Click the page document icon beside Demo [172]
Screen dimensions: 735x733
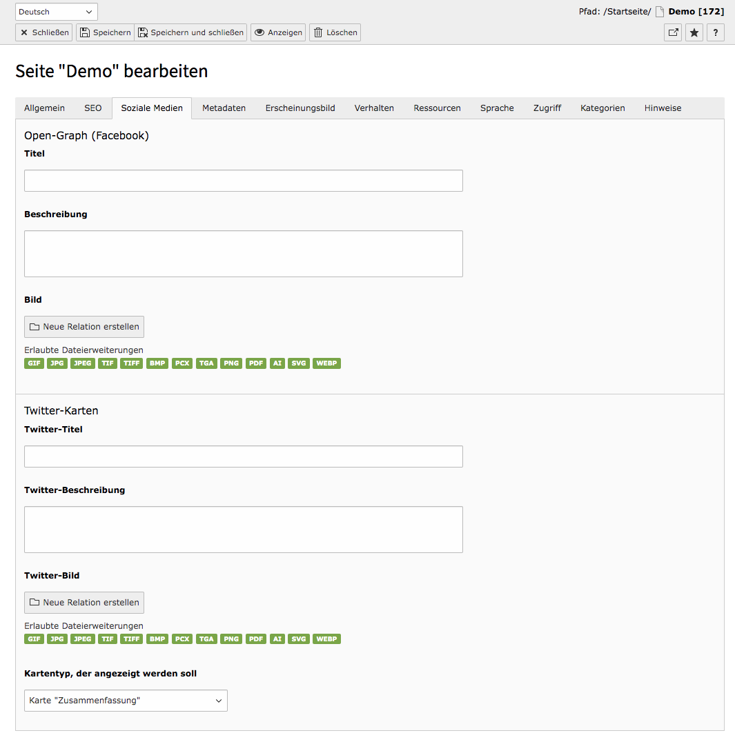(x=660, y=11)
